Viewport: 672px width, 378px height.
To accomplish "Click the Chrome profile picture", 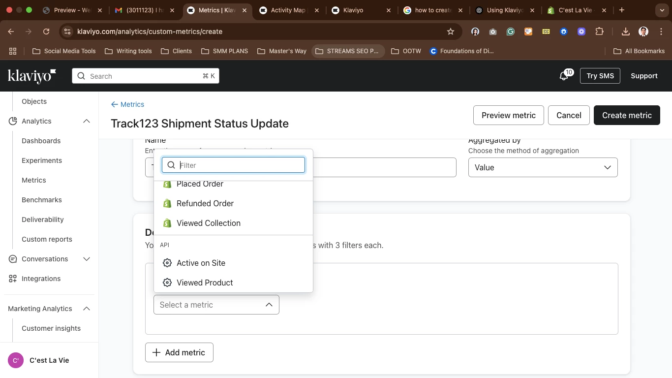I will [643, 31].
